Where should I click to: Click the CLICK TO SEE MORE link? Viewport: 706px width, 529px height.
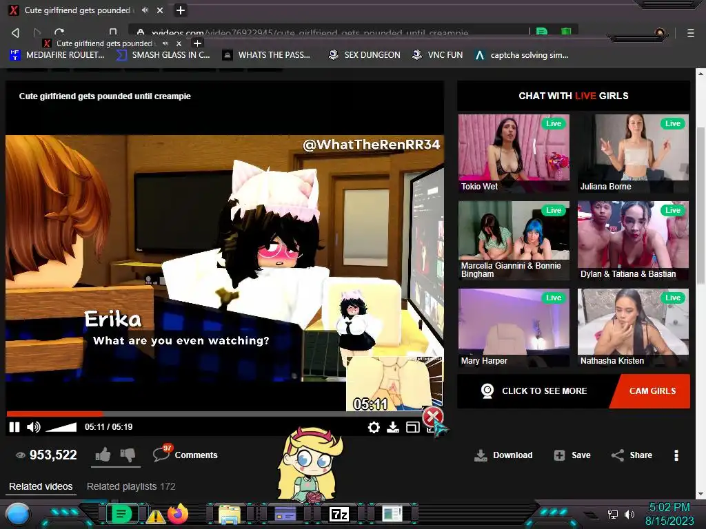click(544, 391)
